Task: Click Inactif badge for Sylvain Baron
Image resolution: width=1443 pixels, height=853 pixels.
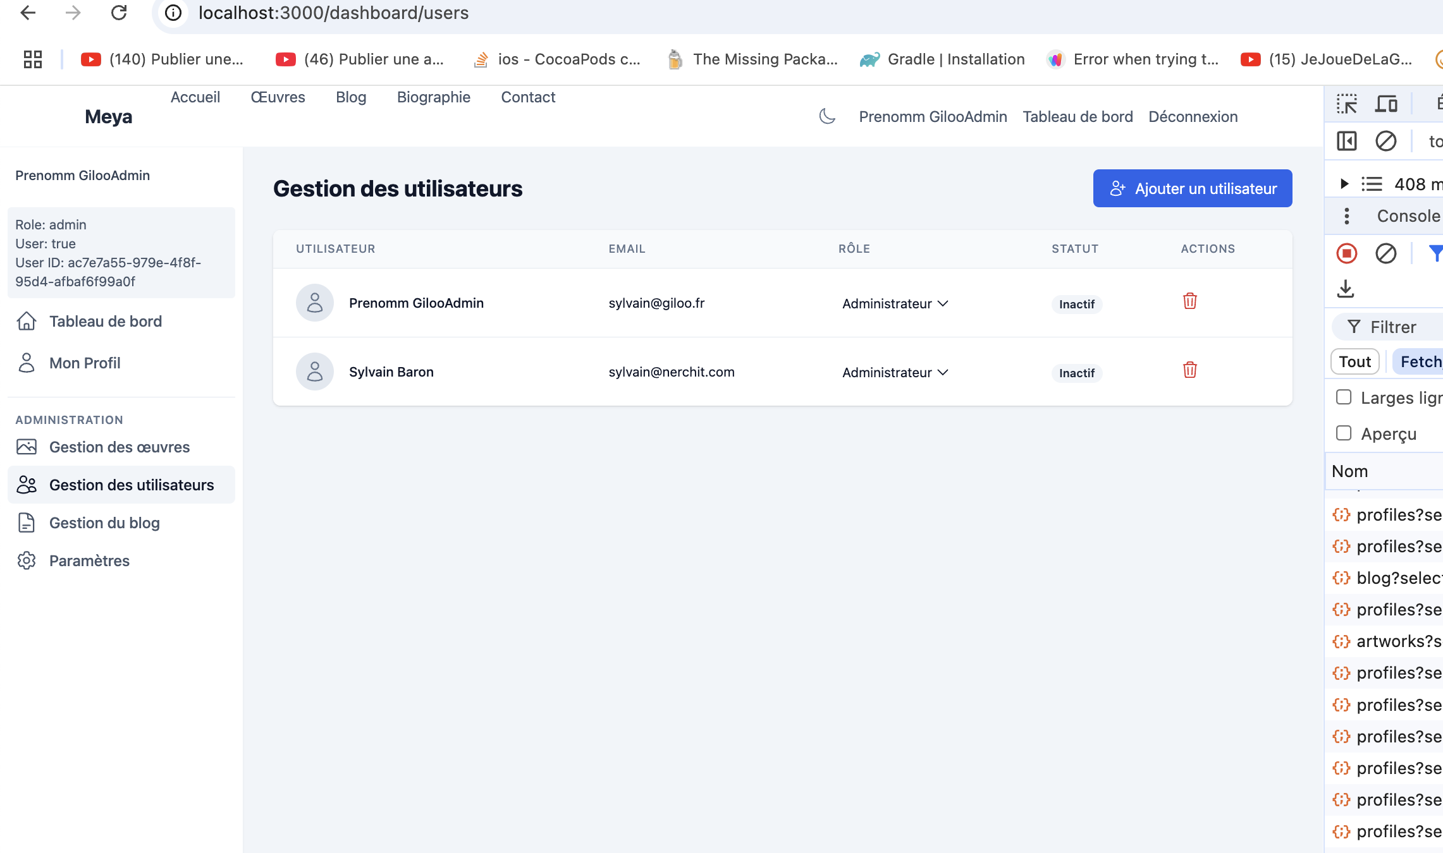Action: point(1077,373)
